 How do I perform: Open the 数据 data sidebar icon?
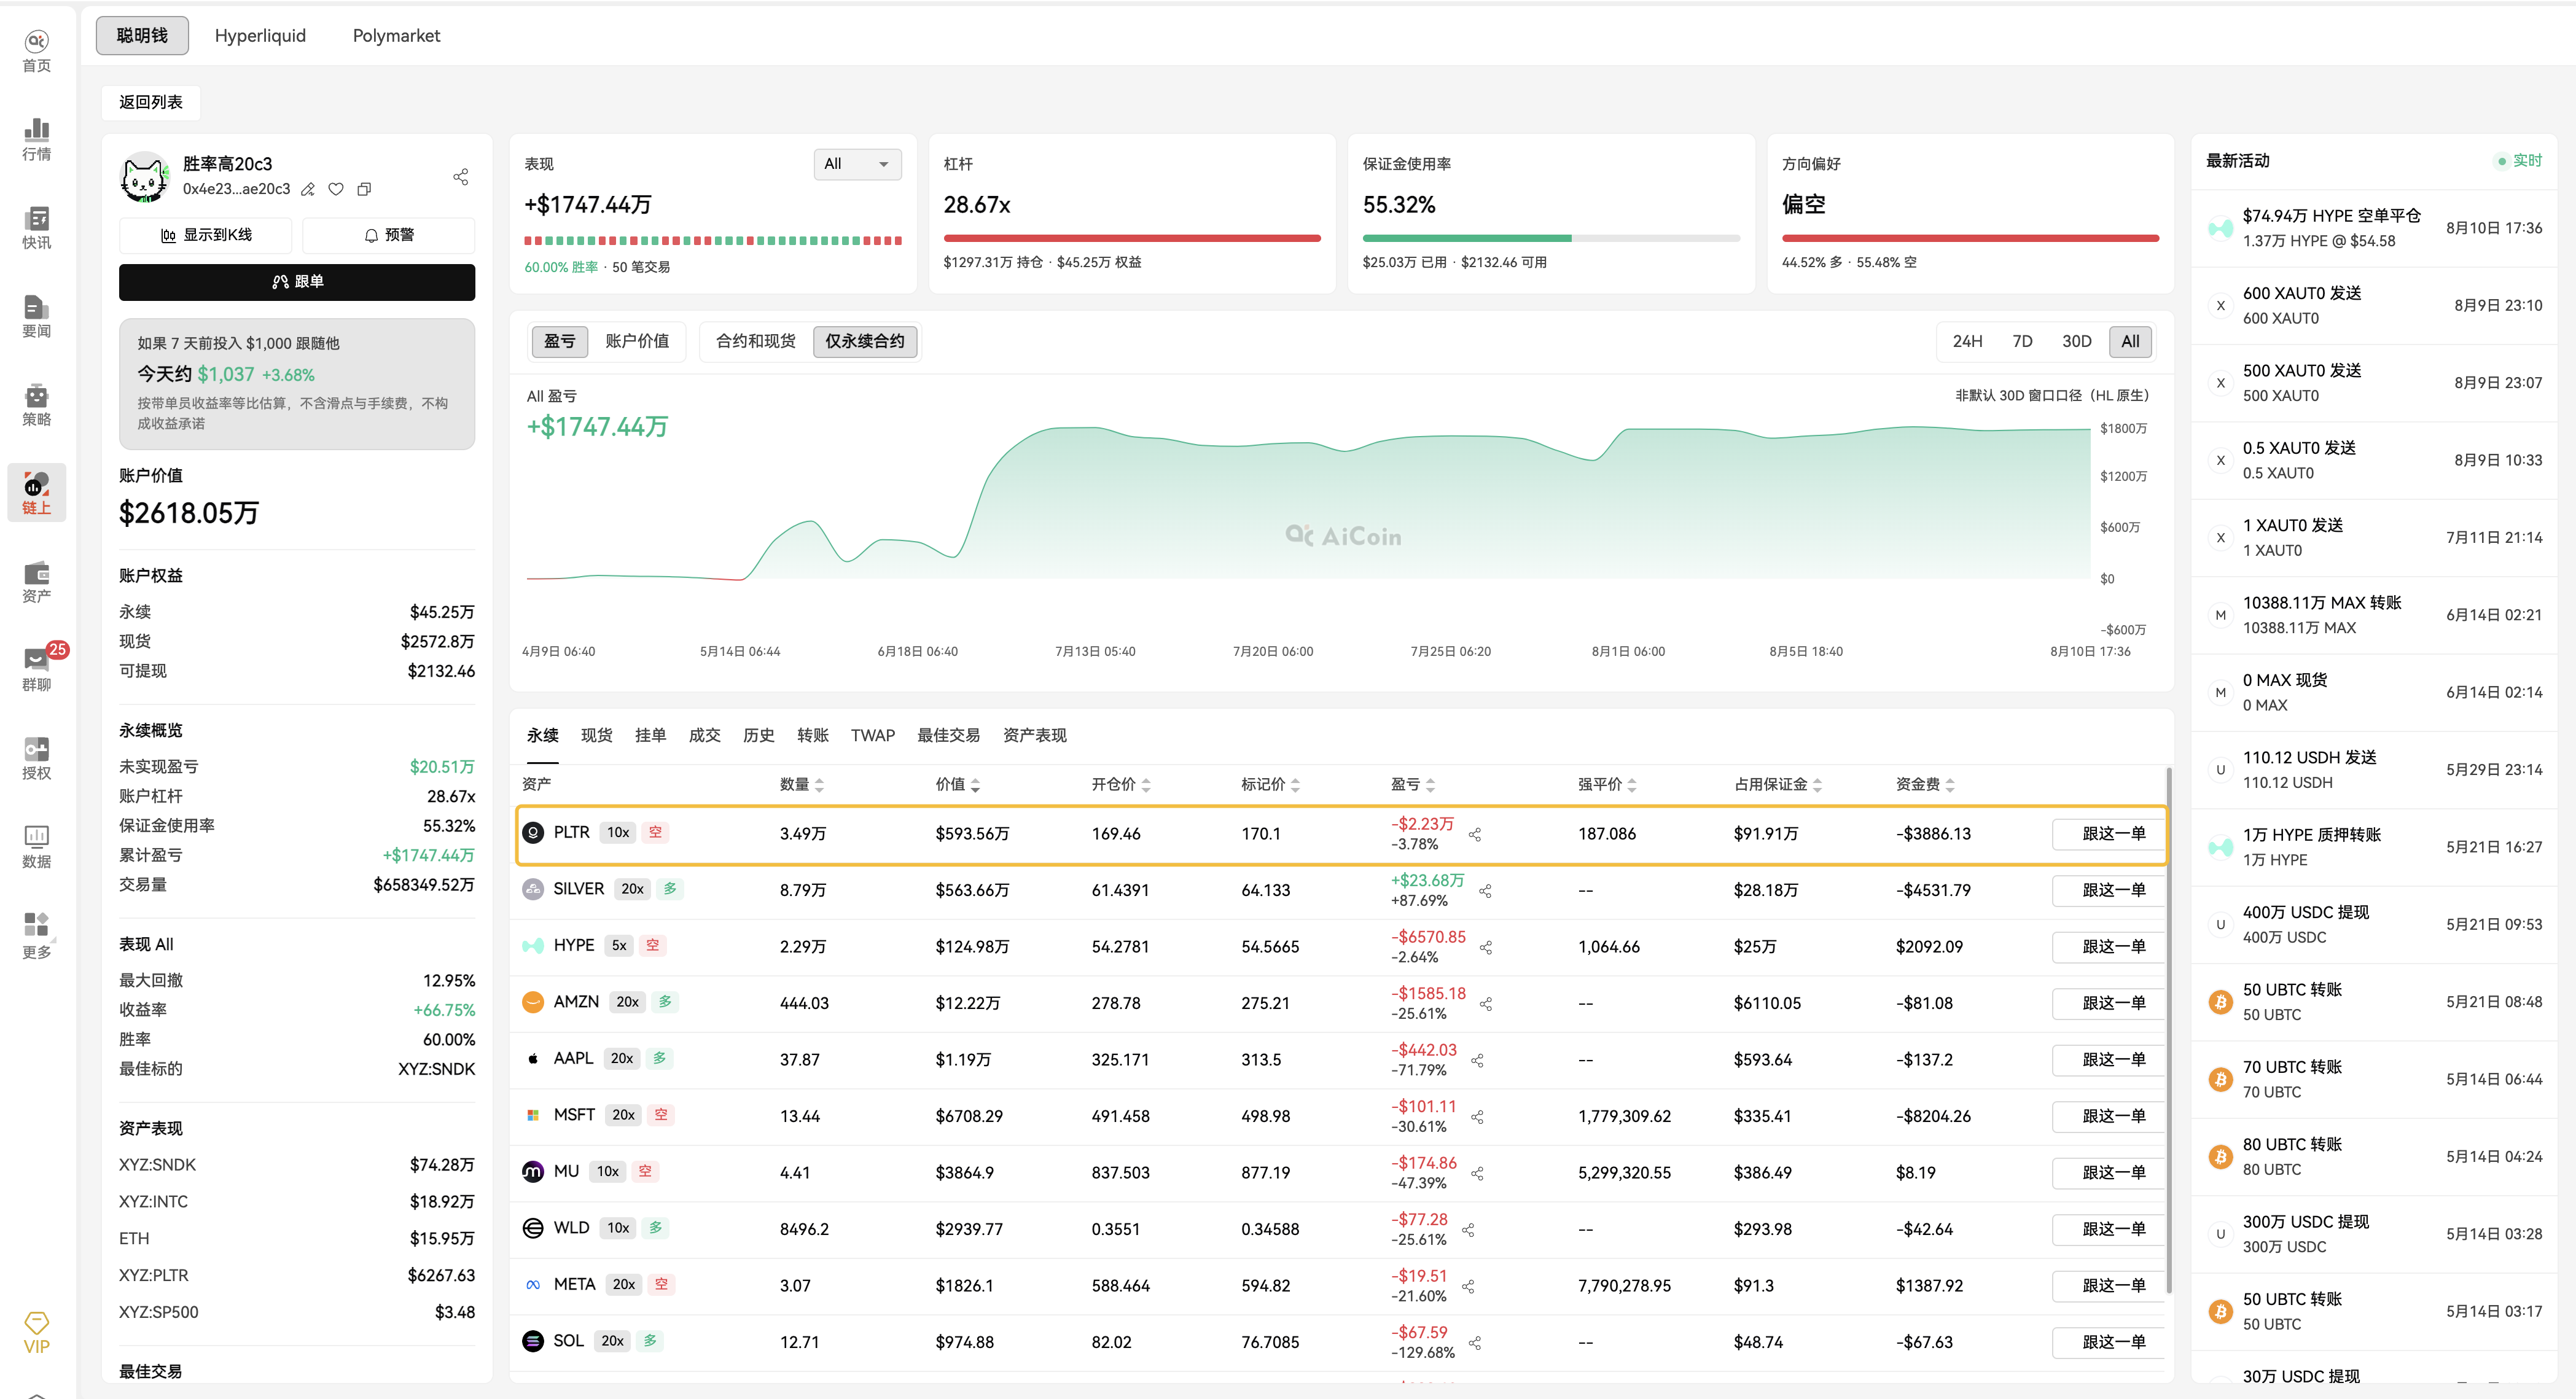pyautogui.click(x=36, y=847)
